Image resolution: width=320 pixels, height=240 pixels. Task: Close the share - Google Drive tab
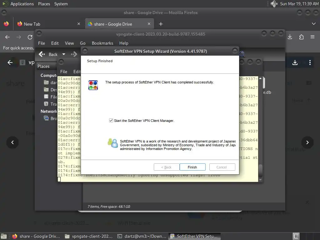pos(149,24)
